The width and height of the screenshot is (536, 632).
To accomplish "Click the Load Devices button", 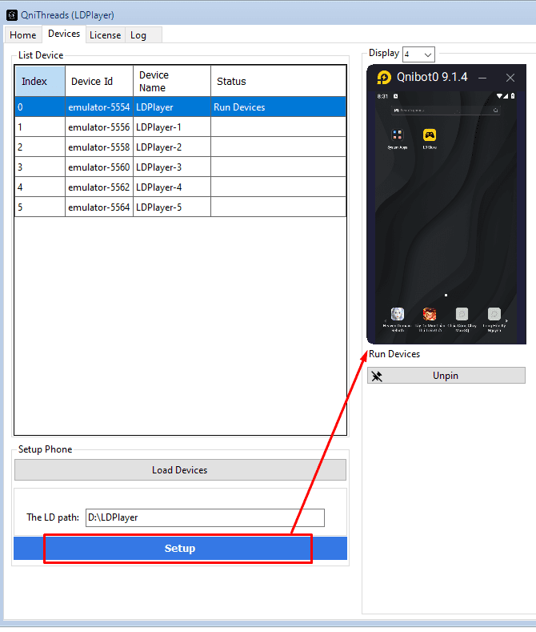I will (180, 470).
